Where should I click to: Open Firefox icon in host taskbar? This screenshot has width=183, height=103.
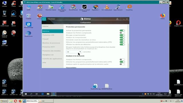pyautogui.click(x=20, y=101)
